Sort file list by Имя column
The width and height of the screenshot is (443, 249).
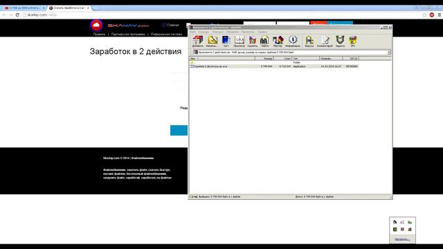(x=222, y=58)
